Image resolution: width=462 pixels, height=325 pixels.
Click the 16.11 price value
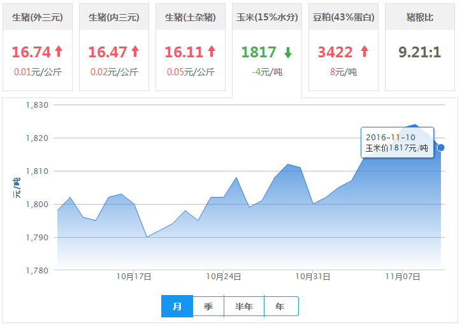[x=184, y=52]
